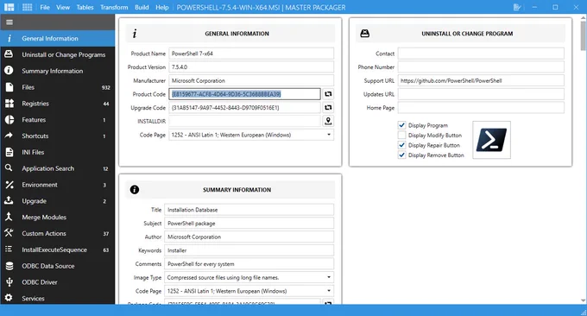
Task: Select Summary Information sidebar icon
Action: 9,71
